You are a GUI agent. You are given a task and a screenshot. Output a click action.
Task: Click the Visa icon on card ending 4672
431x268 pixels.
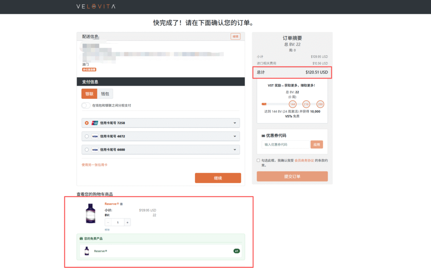(x=95, y=136)
